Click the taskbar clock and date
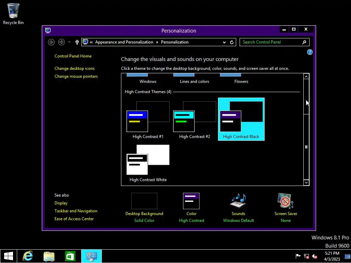 point(332,256)
